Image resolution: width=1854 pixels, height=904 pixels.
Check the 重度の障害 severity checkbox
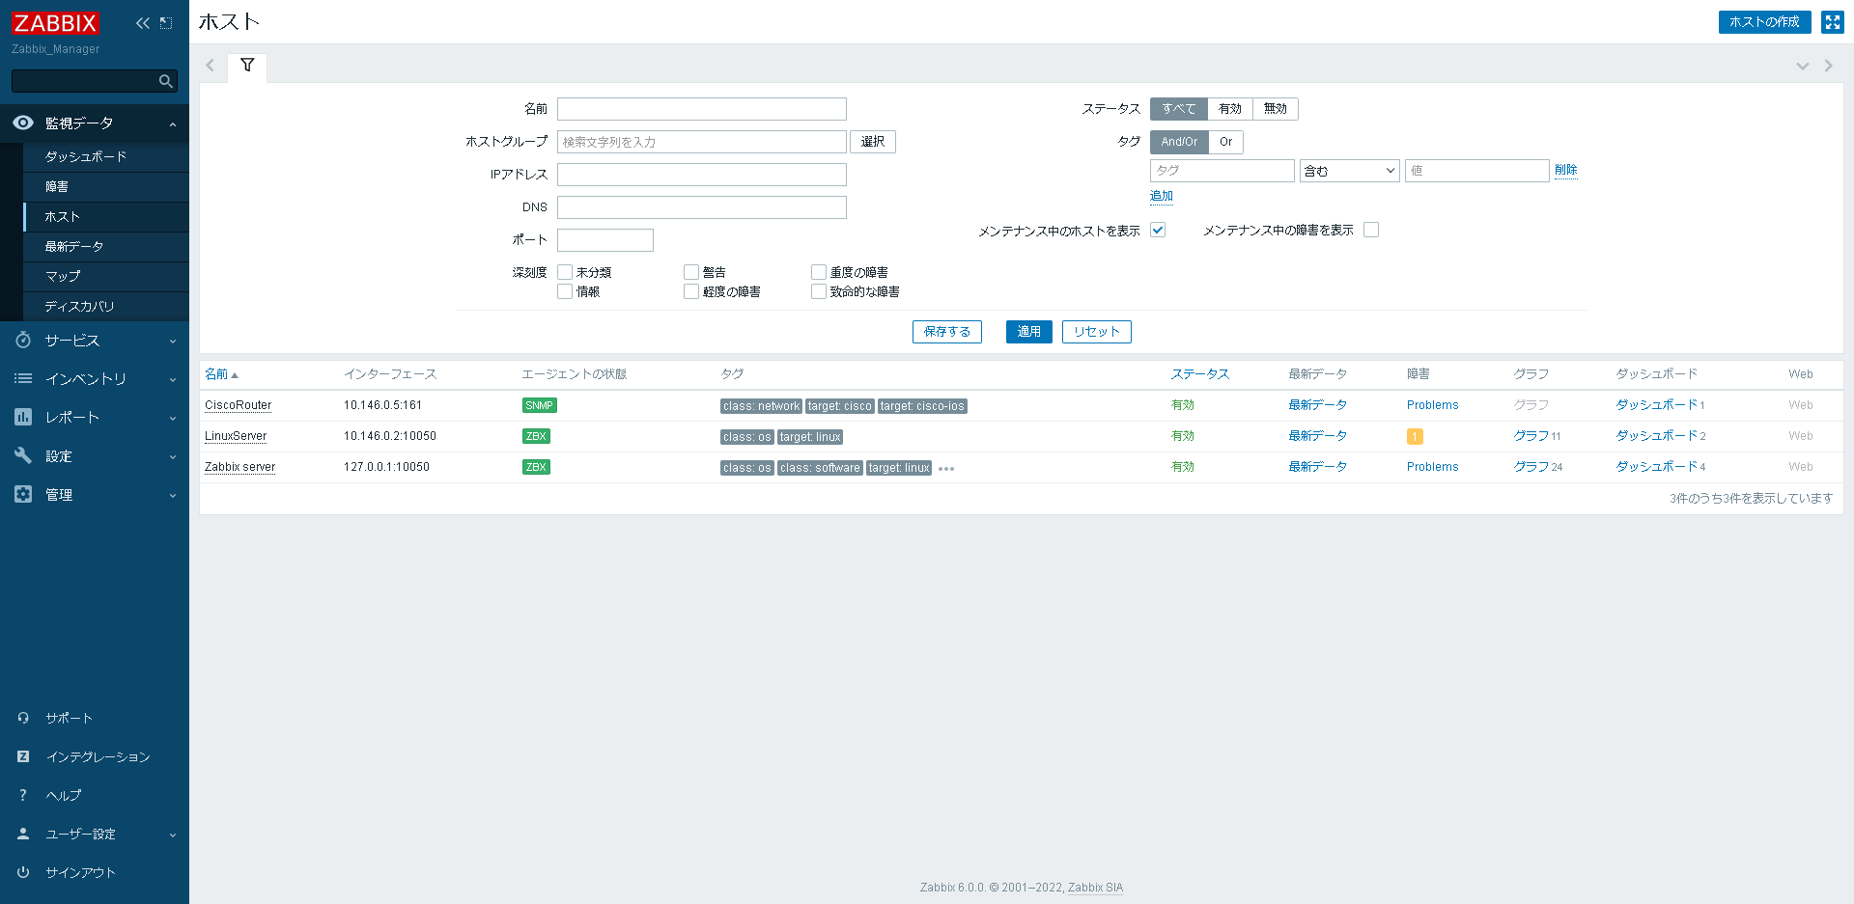click(x=819, y=272)
